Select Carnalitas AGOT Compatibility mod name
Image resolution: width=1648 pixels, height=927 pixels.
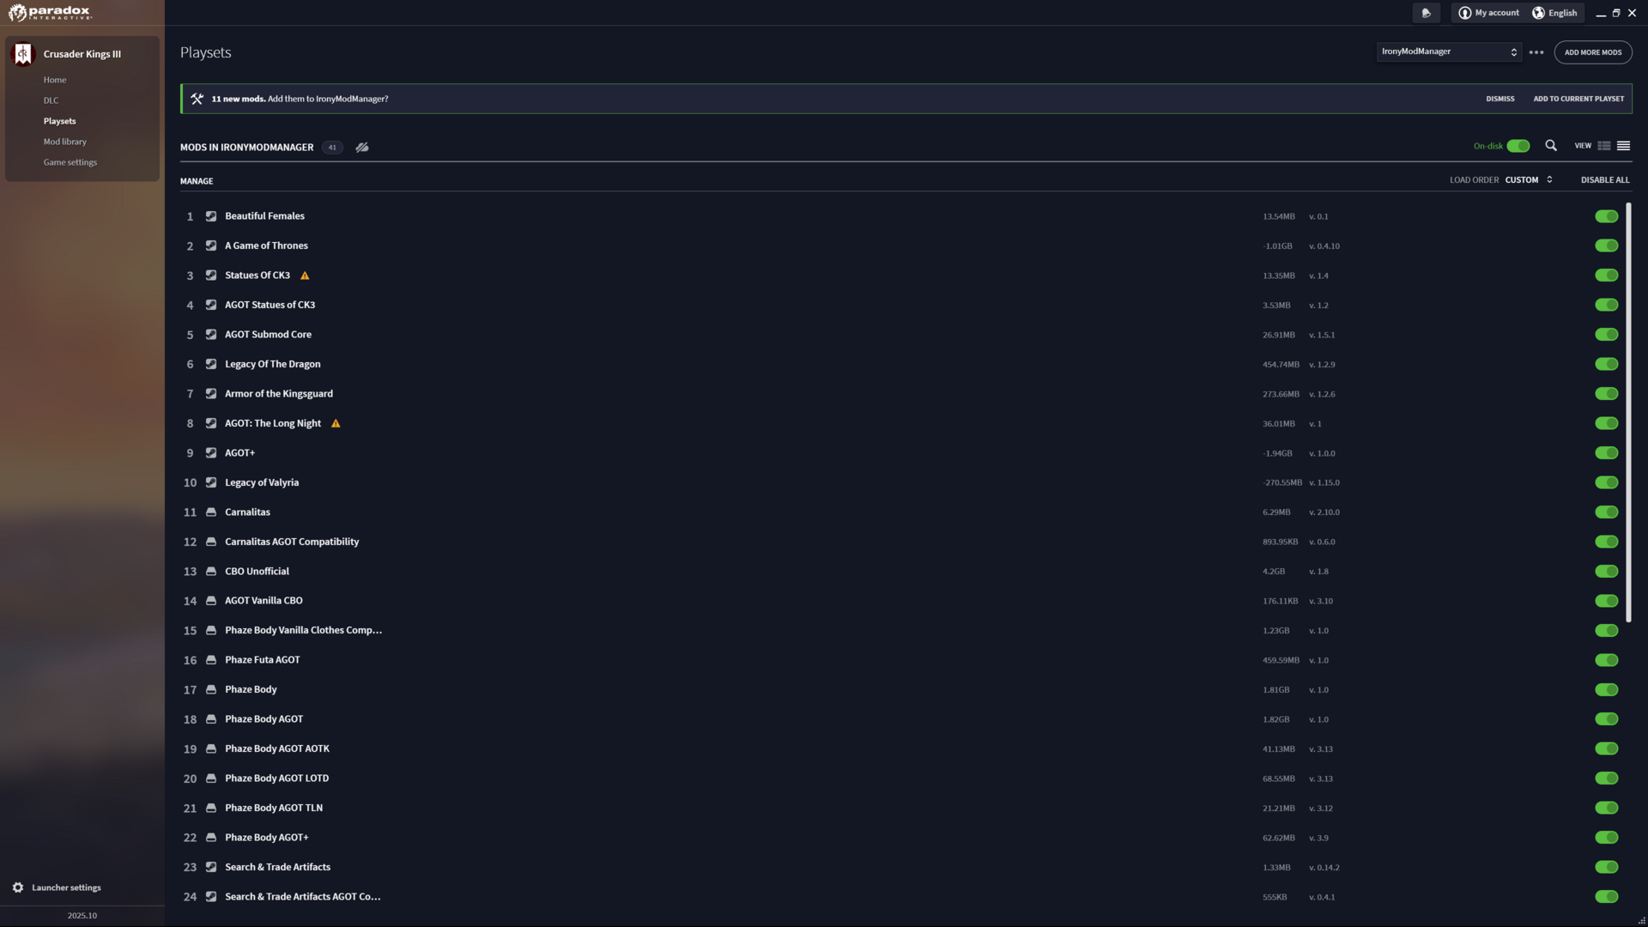[292, 542]
